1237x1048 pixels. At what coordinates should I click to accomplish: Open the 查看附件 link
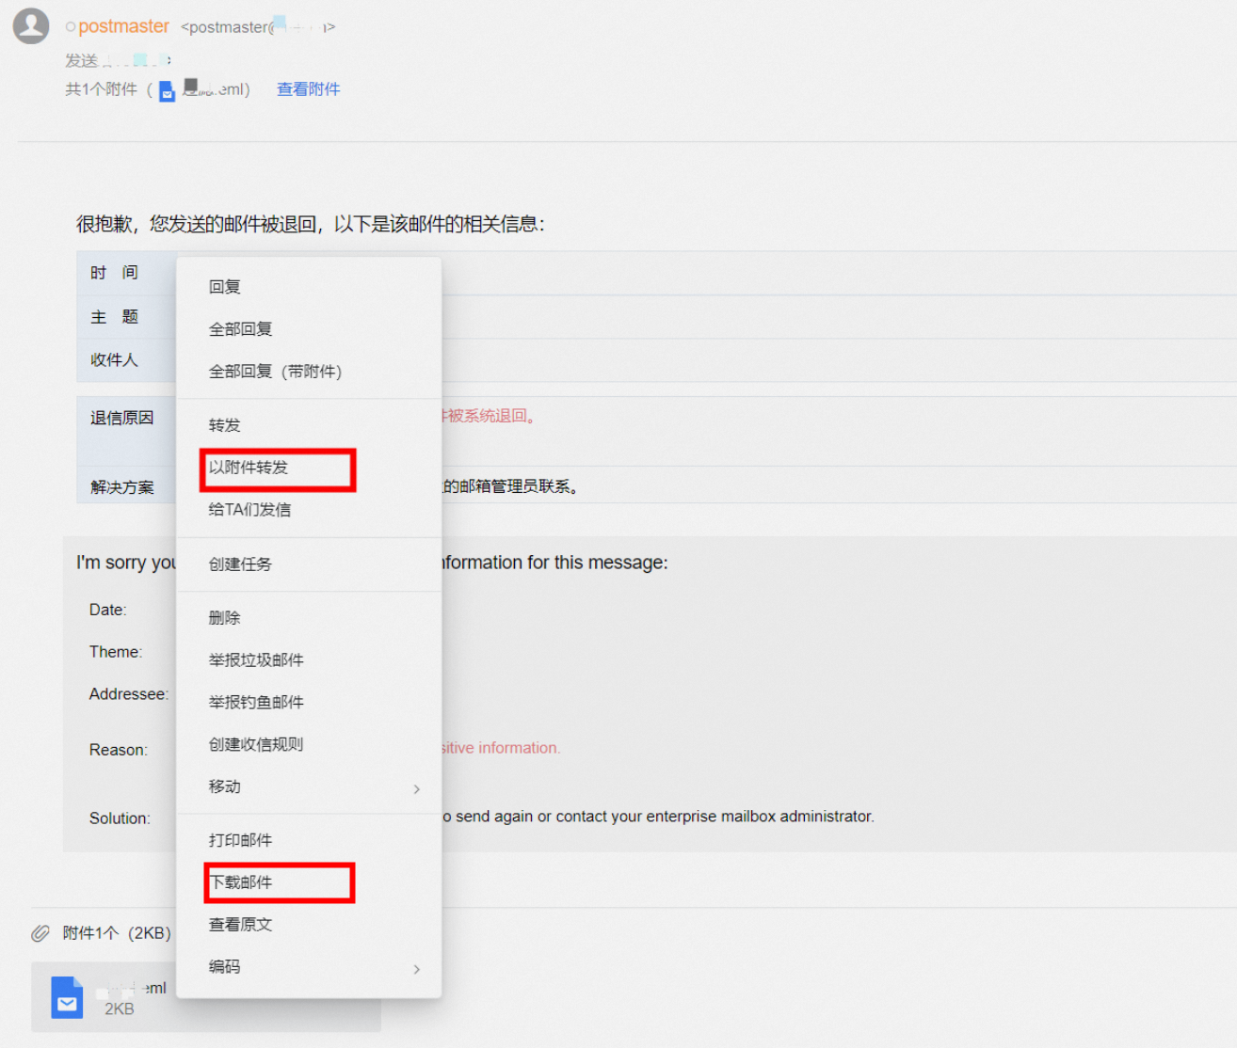308,89
